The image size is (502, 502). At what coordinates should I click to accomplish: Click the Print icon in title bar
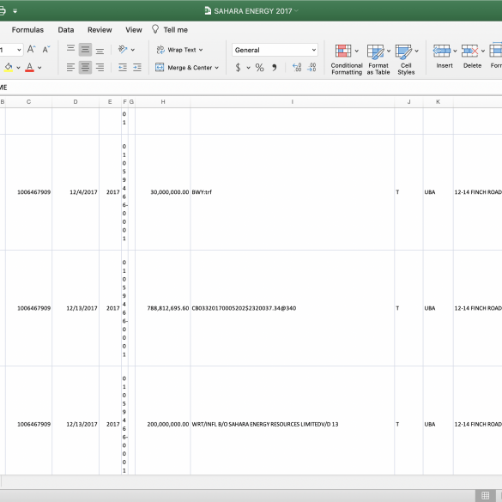(2, 11)
